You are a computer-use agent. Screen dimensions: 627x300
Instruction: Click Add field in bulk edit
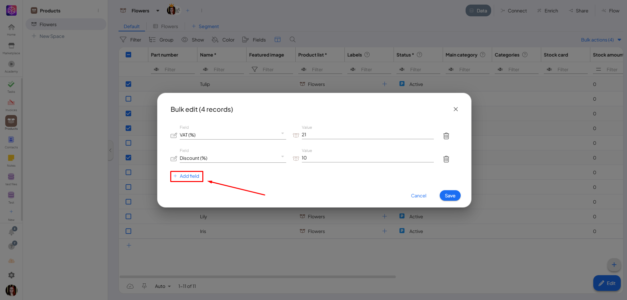click(x=187, y=176)
